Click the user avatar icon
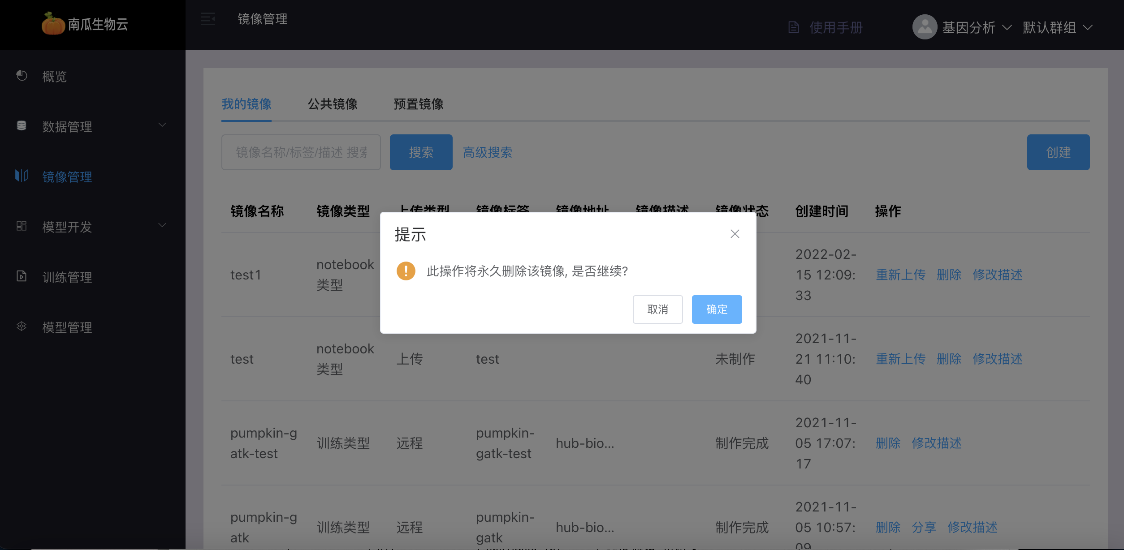 [925, 27]
